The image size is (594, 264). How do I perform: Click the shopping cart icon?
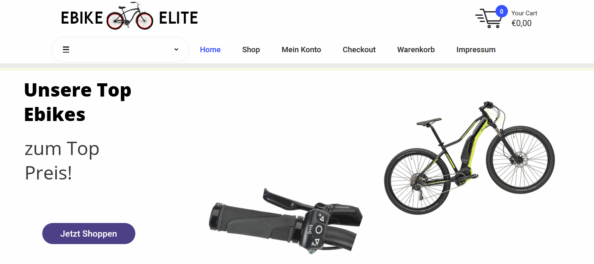point(488,19)
